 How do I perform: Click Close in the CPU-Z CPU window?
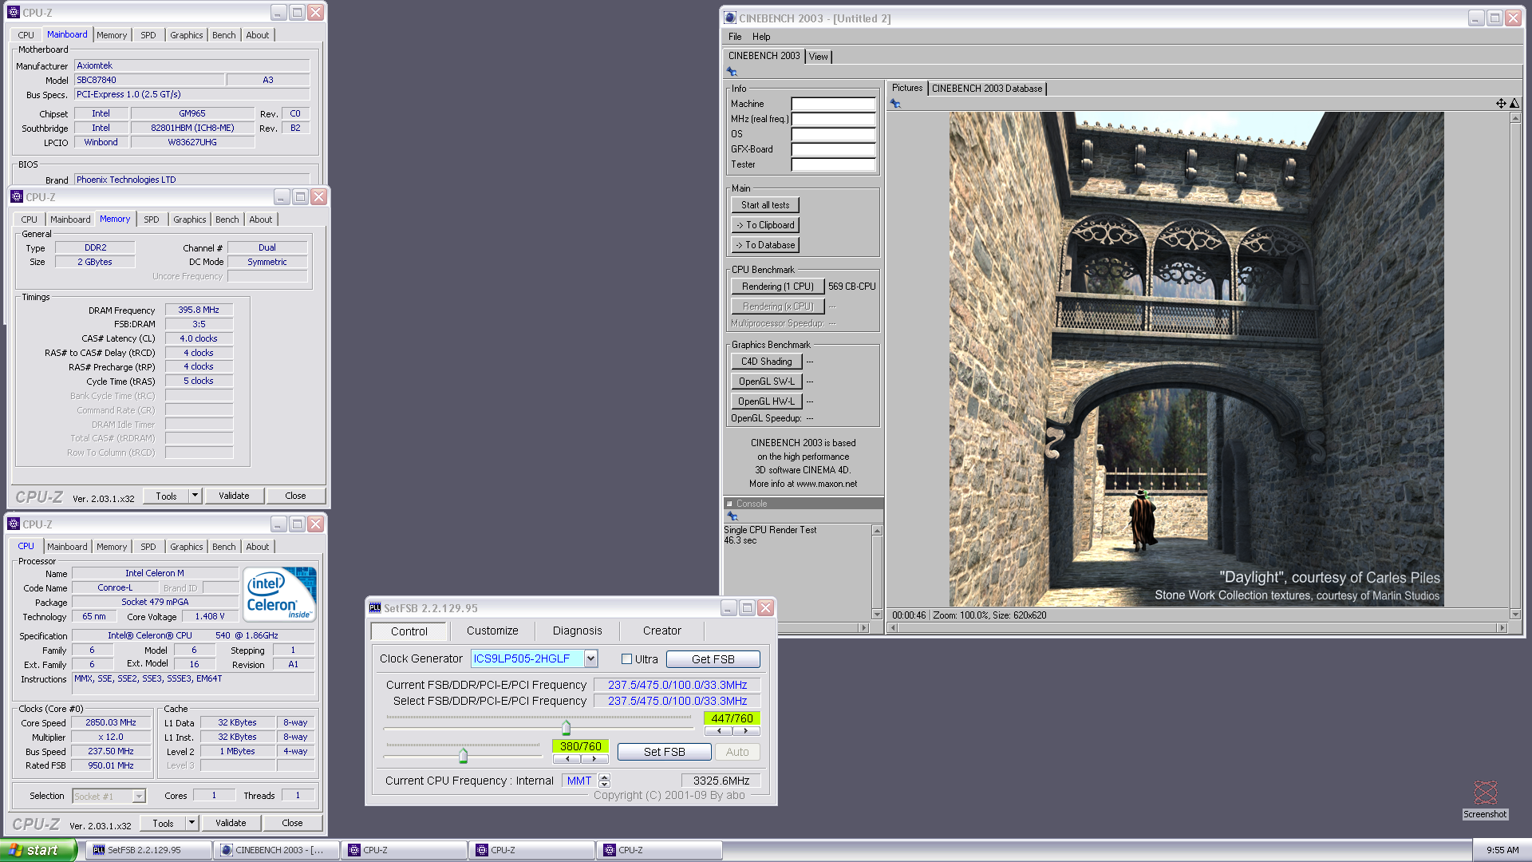click(x=292, y=823)
